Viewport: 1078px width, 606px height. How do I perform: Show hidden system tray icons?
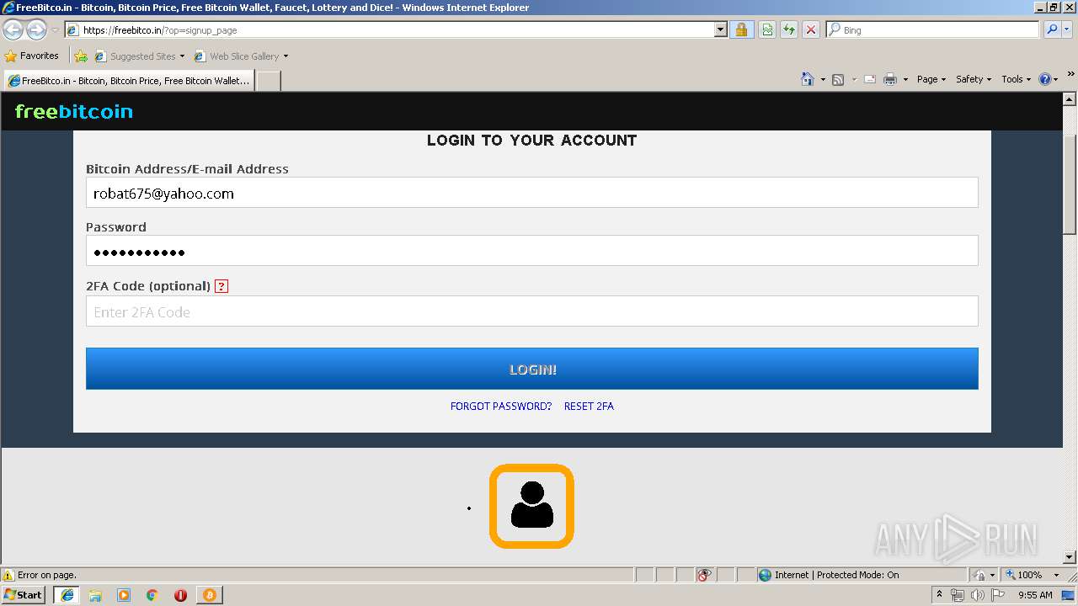tap(939, 595)
